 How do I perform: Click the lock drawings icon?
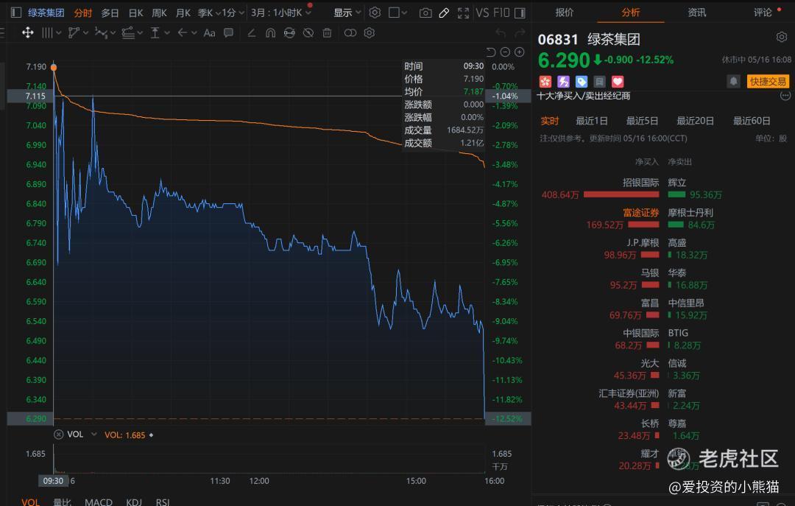pos(289,33)
